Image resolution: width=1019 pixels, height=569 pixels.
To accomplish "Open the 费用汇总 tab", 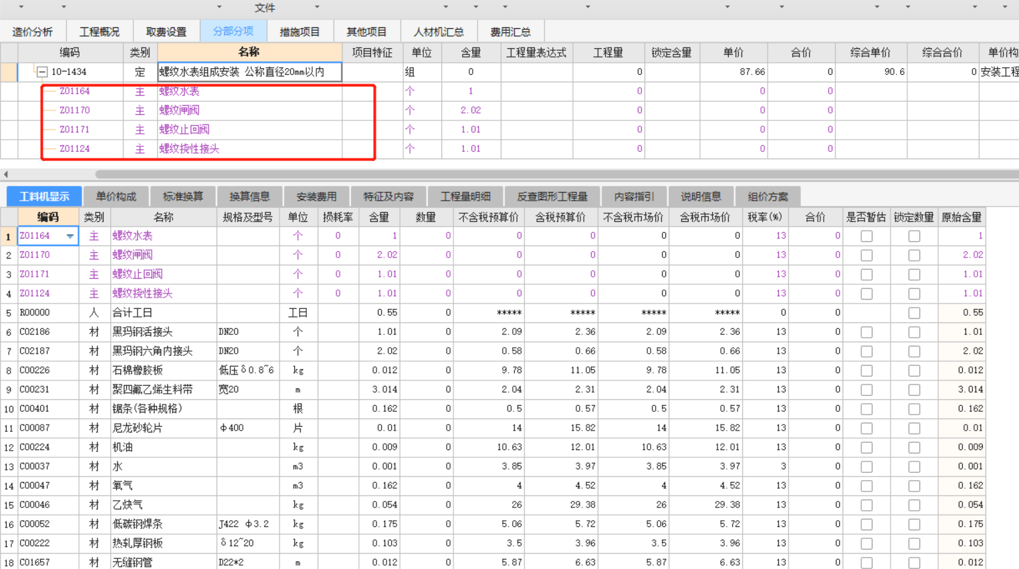I will click(510, 31).
